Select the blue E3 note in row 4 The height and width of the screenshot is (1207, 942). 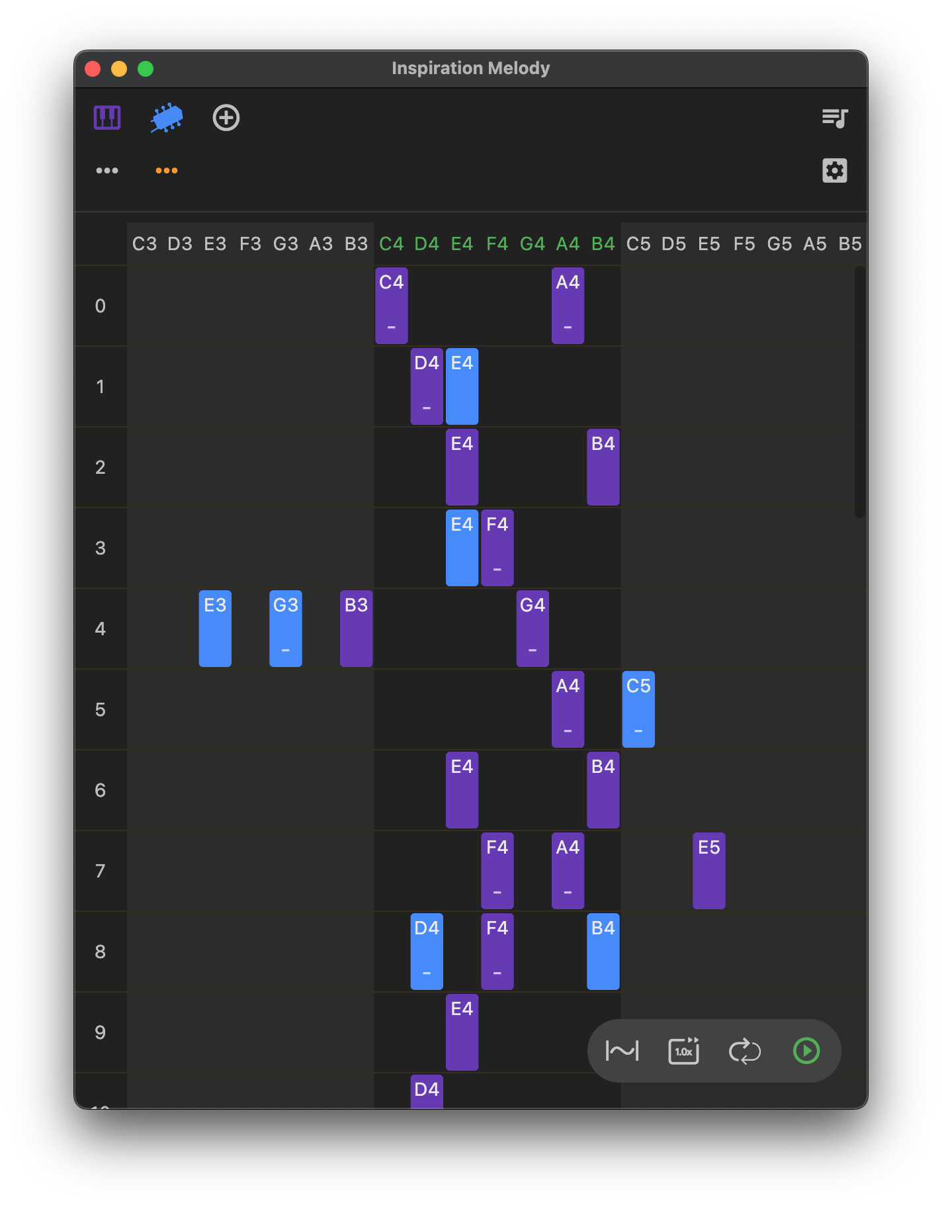click(215, 629)
